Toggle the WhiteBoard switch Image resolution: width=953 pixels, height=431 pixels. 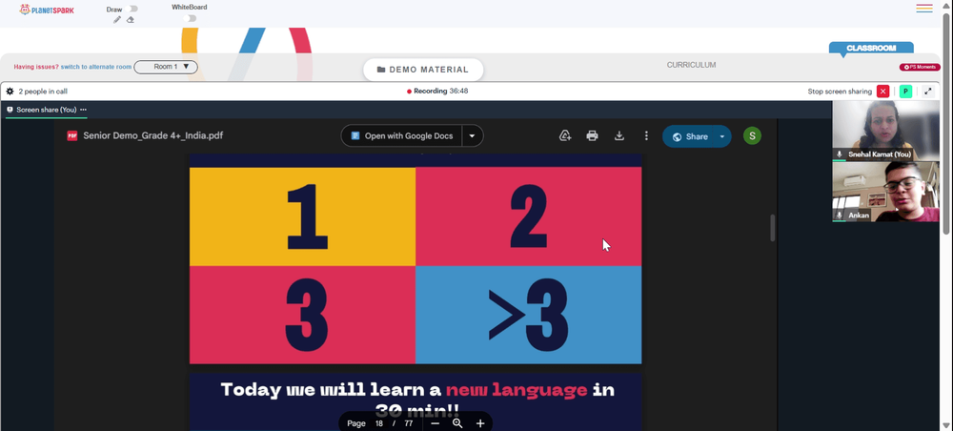point(191,18)
